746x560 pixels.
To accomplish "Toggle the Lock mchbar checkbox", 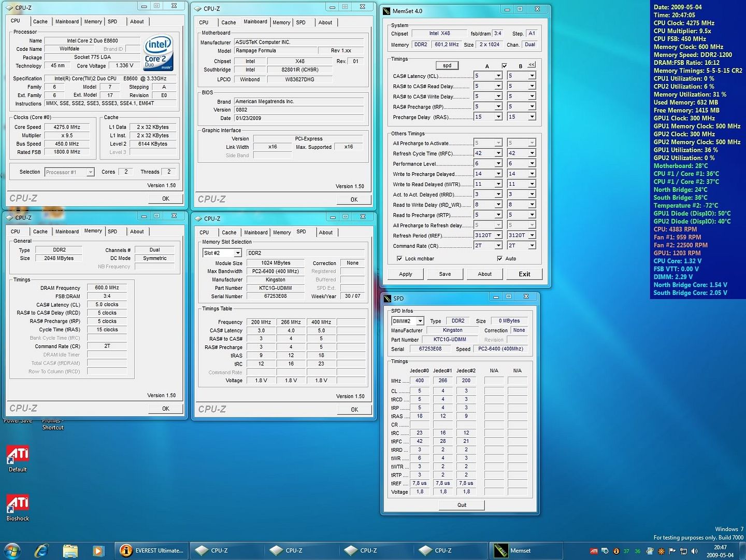I will point(399,258).
